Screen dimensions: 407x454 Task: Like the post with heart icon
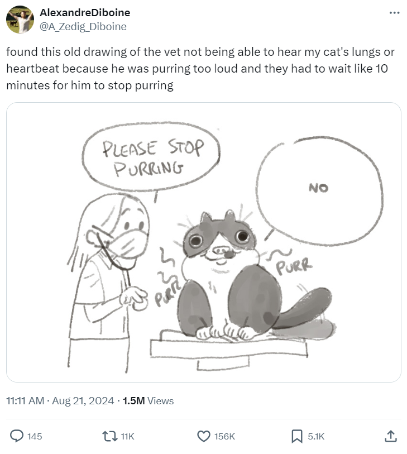click(x=204, y=436)
